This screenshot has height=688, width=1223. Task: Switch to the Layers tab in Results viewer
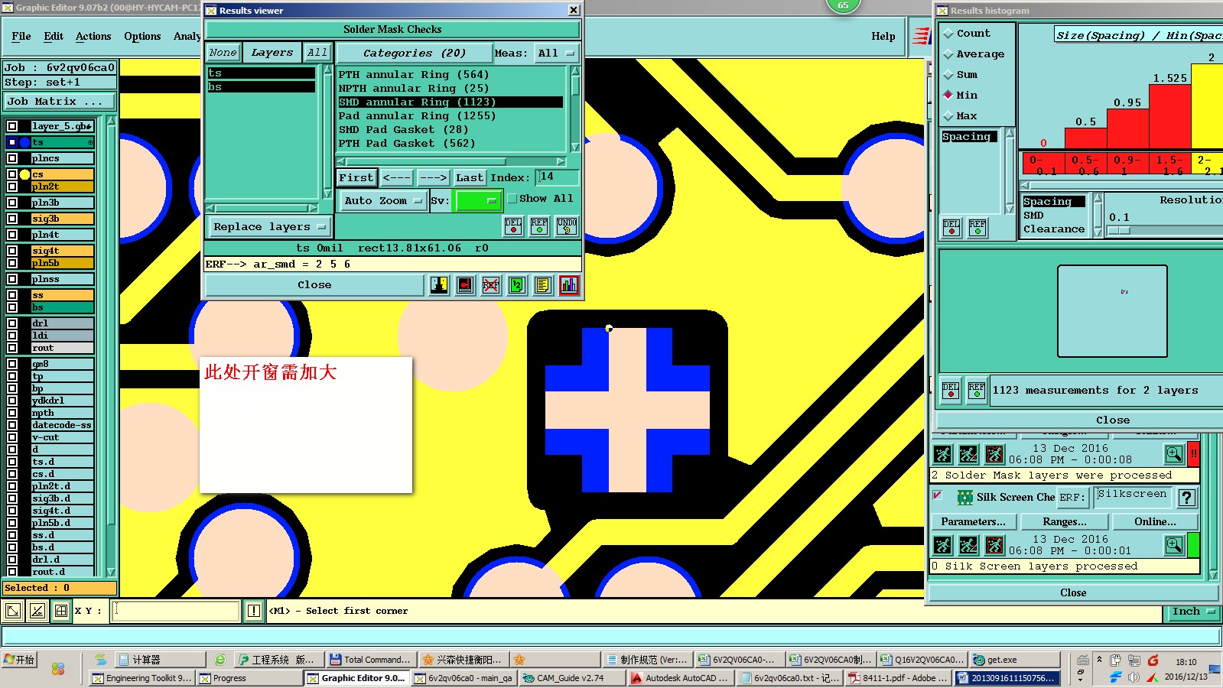click(272, 53)
